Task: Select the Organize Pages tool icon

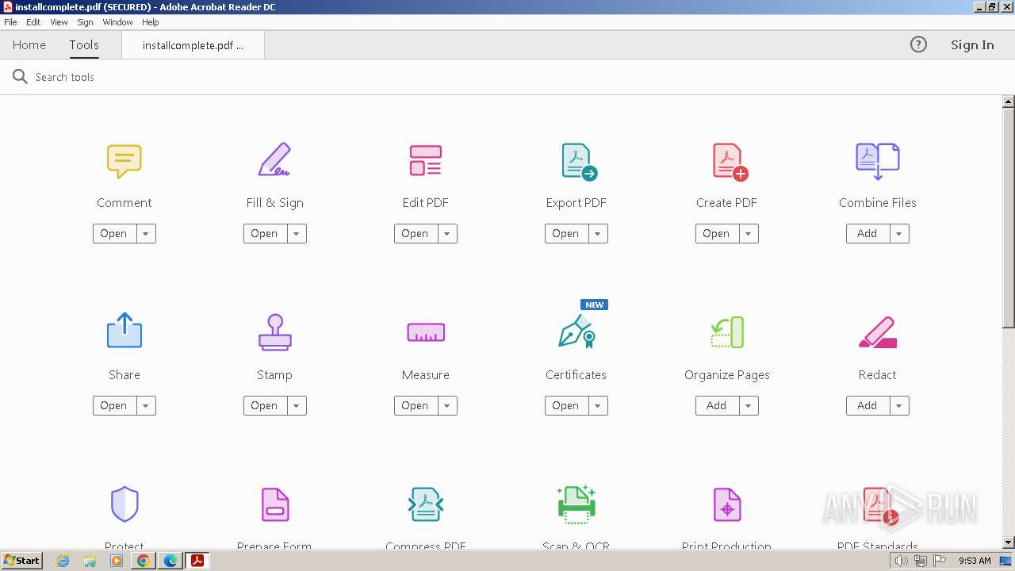Action: [x=726, y=332]
